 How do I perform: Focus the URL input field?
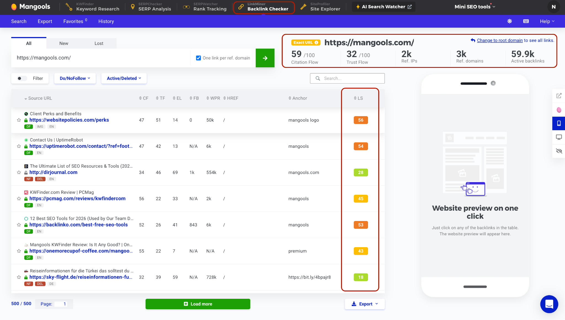(101, 58)
